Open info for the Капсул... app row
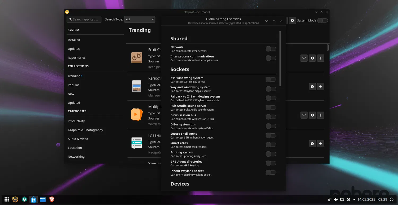Screen dimensions: 398x205 click(312, 86)
